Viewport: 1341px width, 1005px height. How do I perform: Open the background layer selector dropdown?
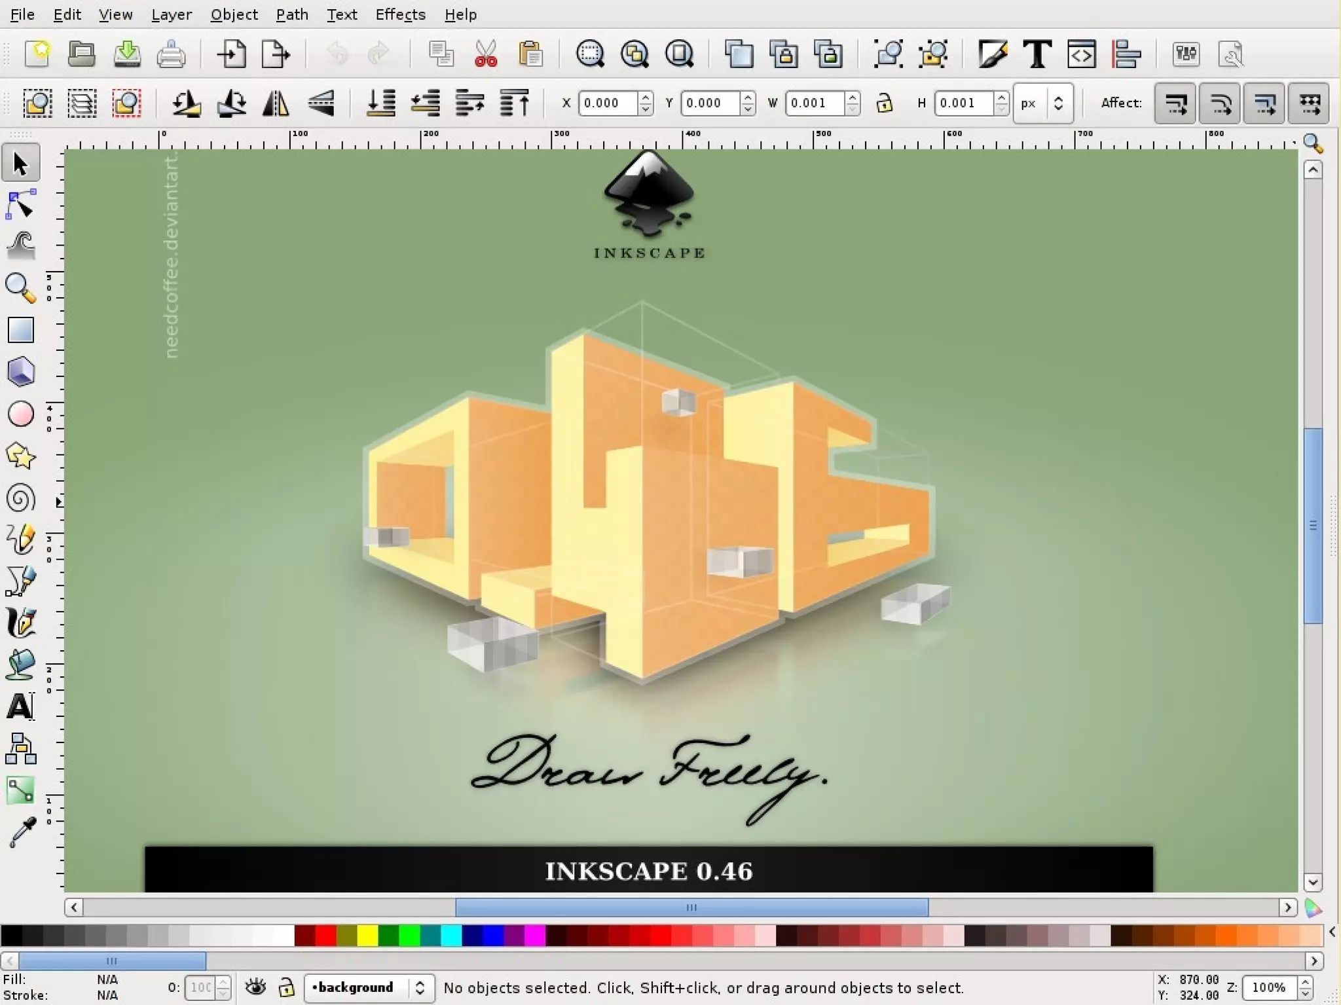pos(369,987)
